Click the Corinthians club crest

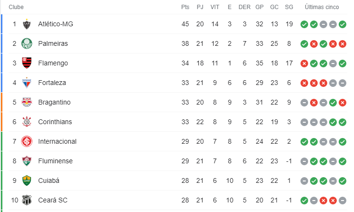coord(27,122)
